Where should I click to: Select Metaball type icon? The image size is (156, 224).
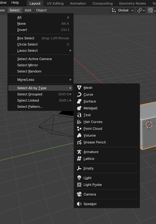(79, 108)
